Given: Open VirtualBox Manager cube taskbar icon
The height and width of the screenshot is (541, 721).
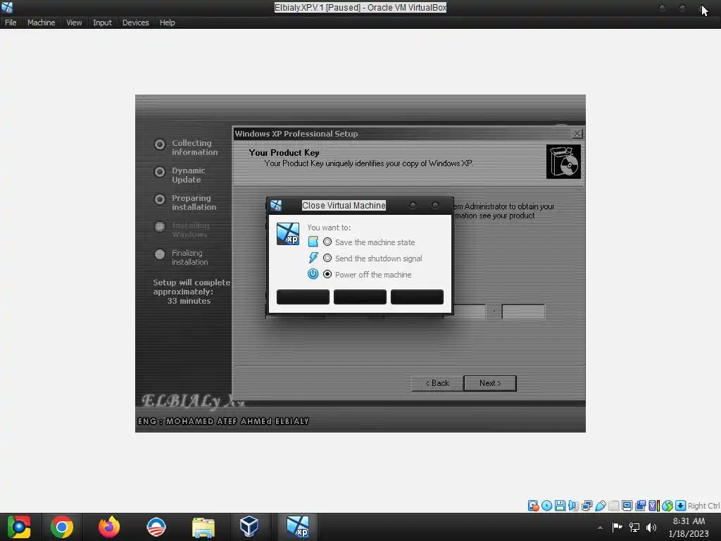Looking at the screenshot, I should (249, 527).
